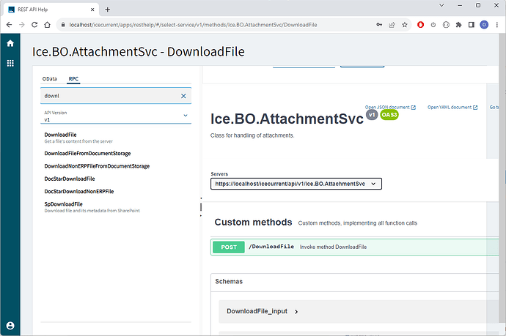Select DownloadNonERPFileFromDocumentStorage method
Viewport: 506px width, 336px height.
(x=97, y=166)
